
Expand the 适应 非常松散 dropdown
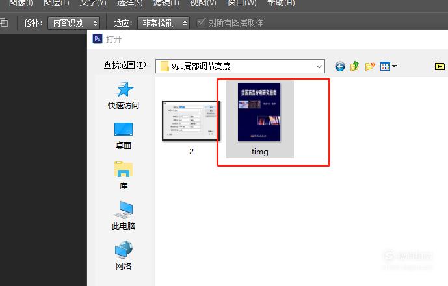[163, 23]
